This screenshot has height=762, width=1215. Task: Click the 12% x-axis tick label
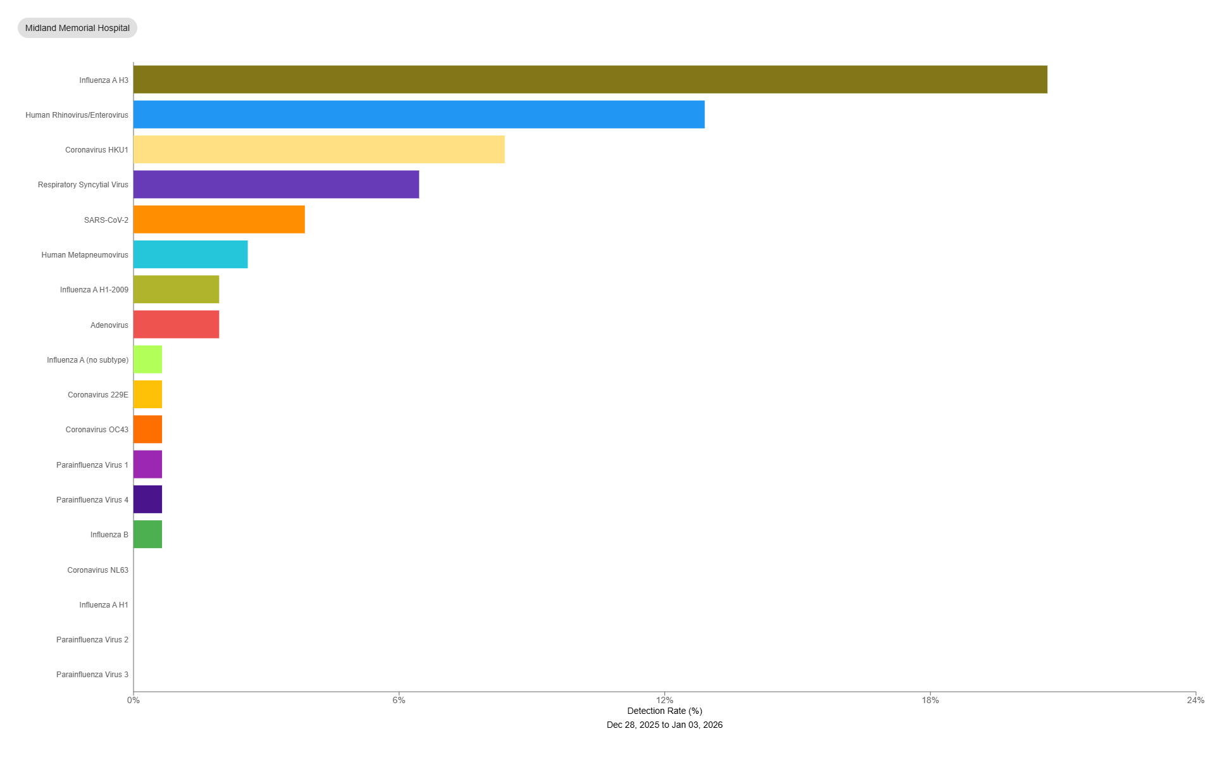pos(664,700)
